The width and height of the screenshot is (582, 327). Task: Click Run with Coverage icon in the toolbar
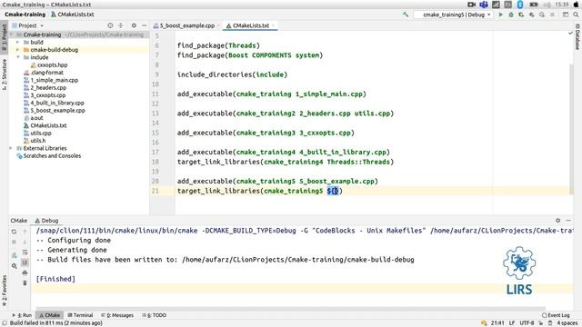(x=521, y=15)
